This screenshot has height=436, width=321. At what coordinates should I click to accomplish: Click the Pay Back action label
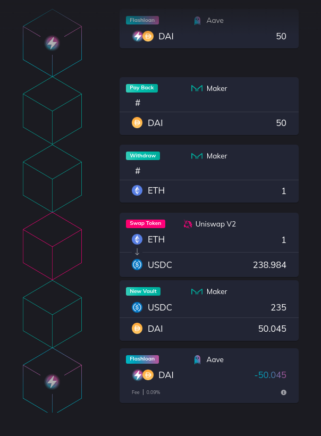pyautogui.click(x=141, y=88)
